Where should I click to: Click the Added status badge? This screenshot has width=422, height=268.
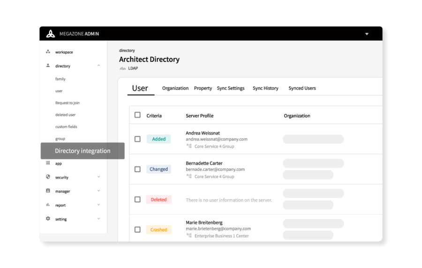[x=158, y=139]
